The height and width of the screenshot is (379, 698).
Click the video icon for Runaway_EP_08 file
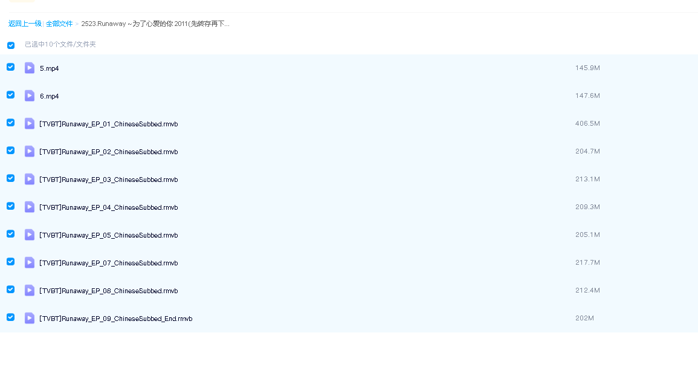click(30, 290)
